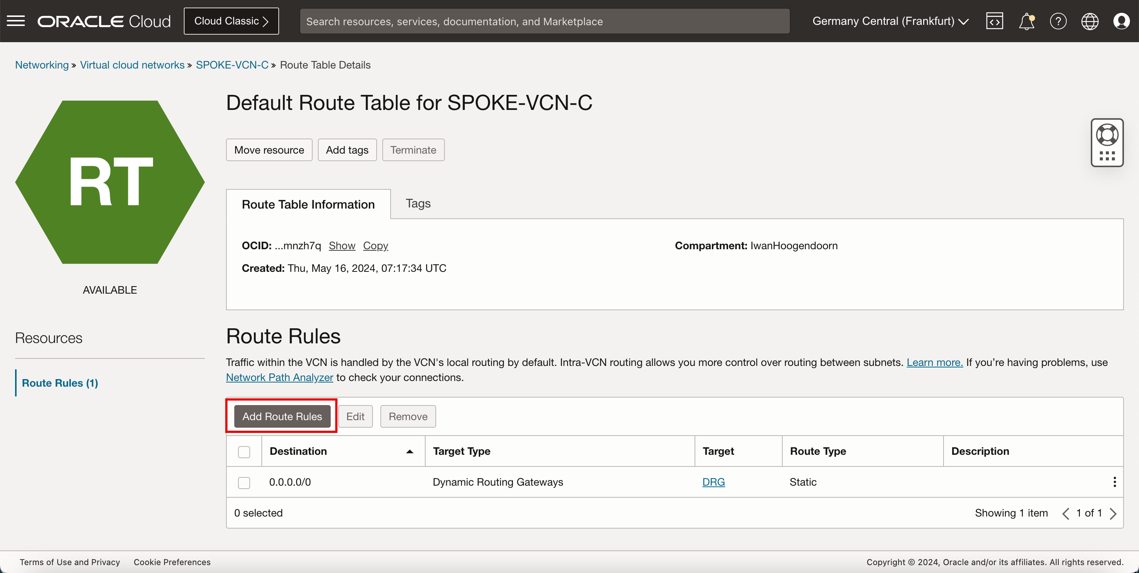Screen dimensions: 1139x573
Task: Switch to the Tags tab
Action: pyautogui.click(x=418, y=203)
